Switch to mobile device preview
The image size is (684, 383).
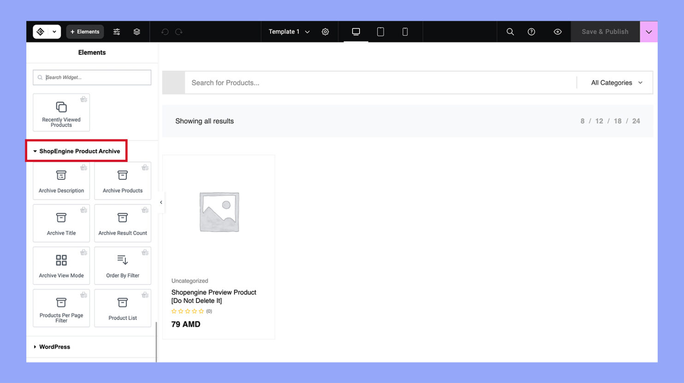point(405,32)
